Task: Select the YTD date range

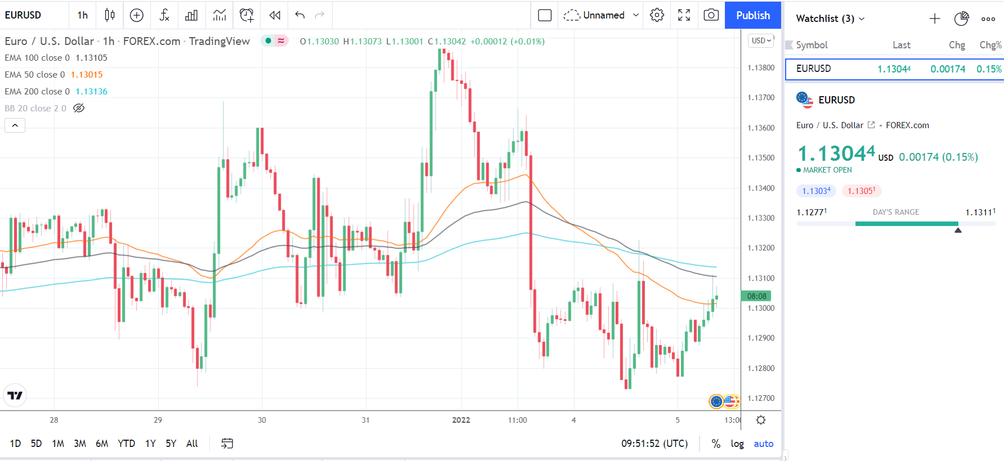Action: 127,444
